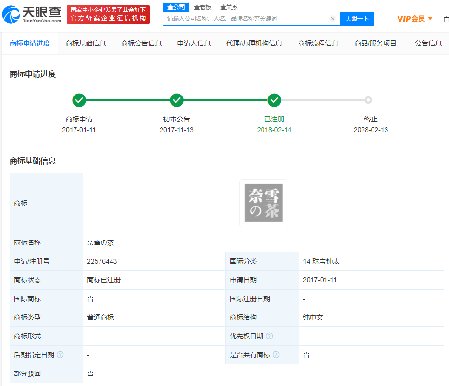Click the 商标基础信息 section heading
449x386 pixels.
[33, 161]
